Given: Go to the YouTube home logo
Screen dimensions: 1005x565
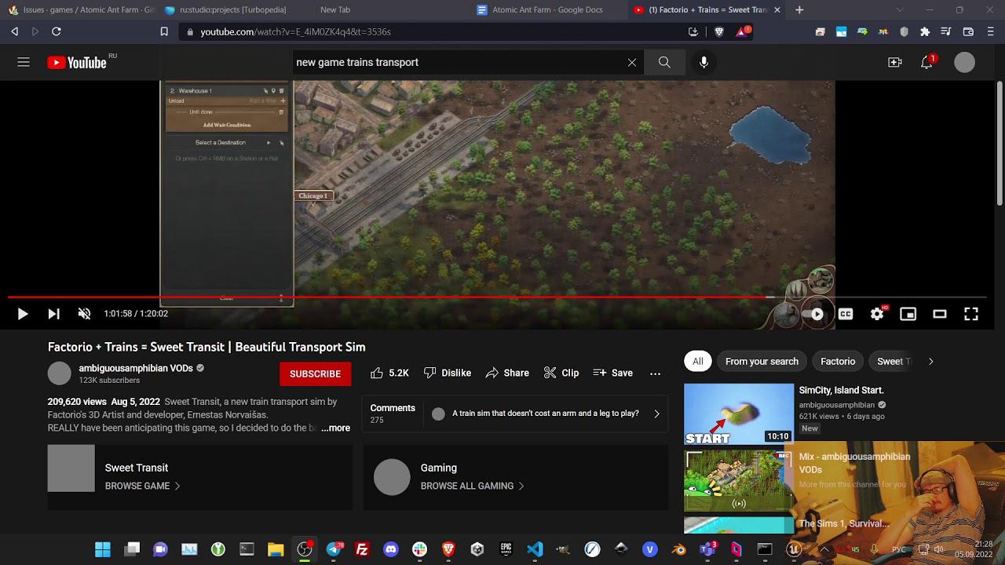Looking at the screenshot, I should pos(77,63).
